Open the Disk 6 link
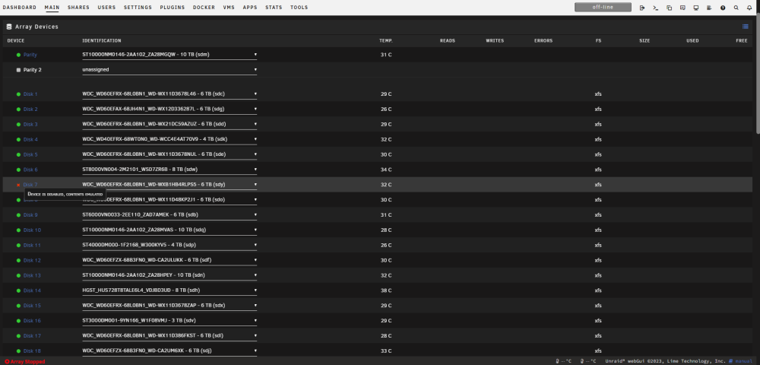 coord(30,170)
